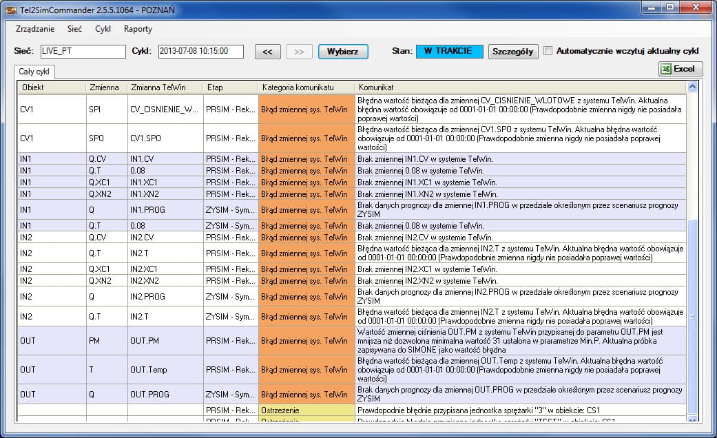717x438 pixels.
Task: Click the disabled >> next cycle button
Action: pos(299,52)
